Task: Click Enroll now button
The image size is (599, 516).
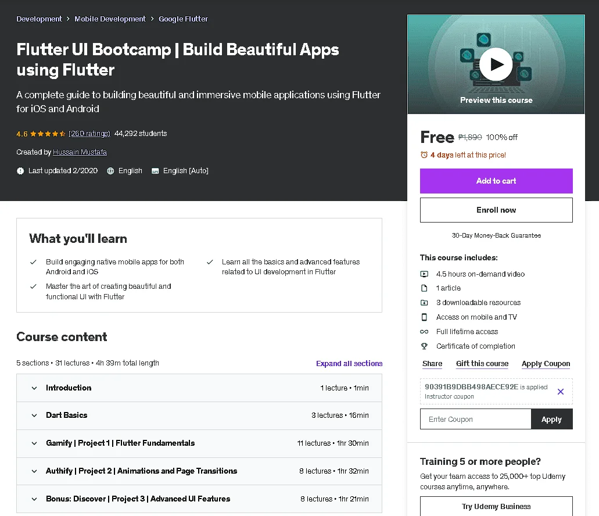Action: click(496, 210)
